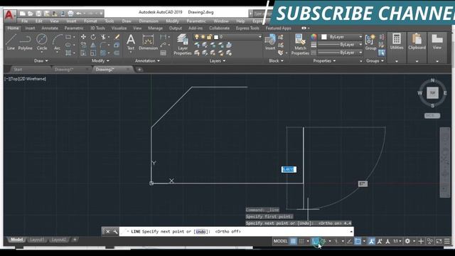Toggle object snap tracking in status bar

coord(350,241)
